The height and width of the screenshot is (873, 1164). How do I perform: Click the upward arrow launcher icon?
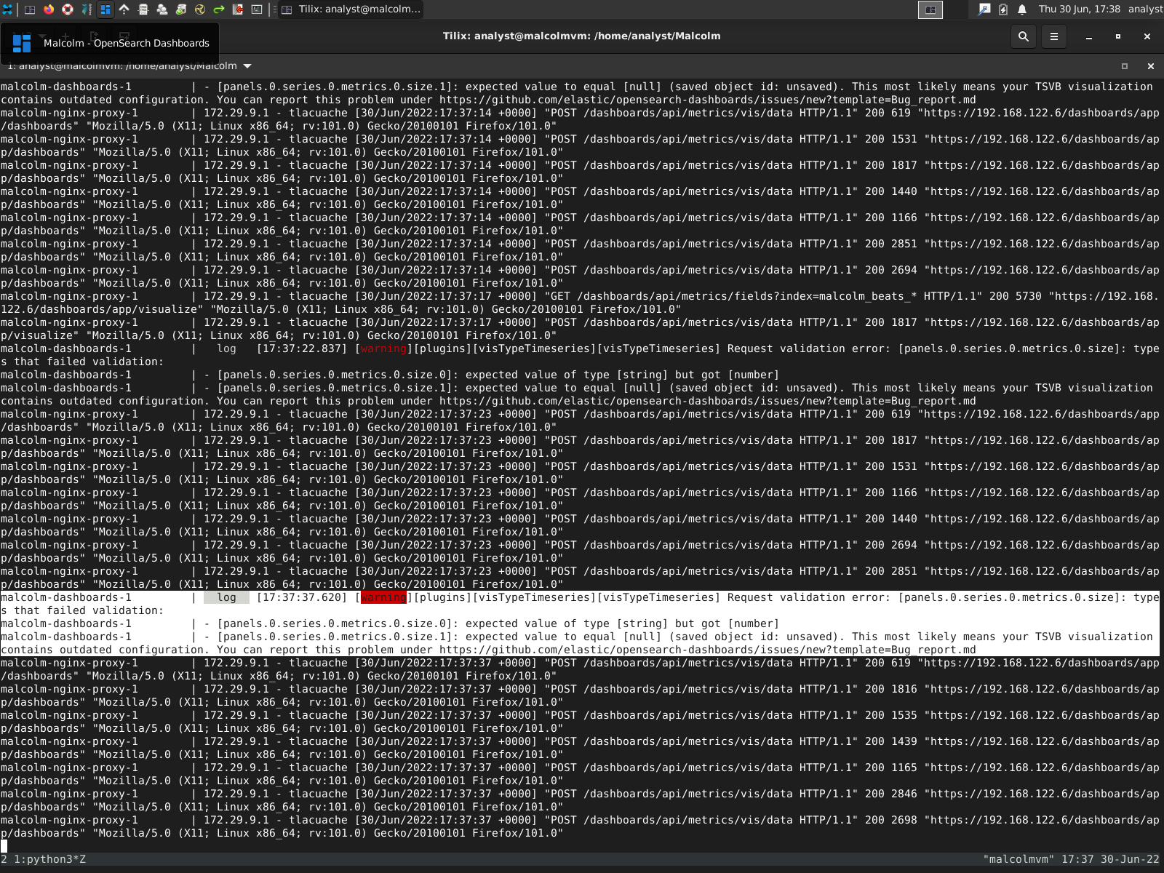tap(124, 9)
